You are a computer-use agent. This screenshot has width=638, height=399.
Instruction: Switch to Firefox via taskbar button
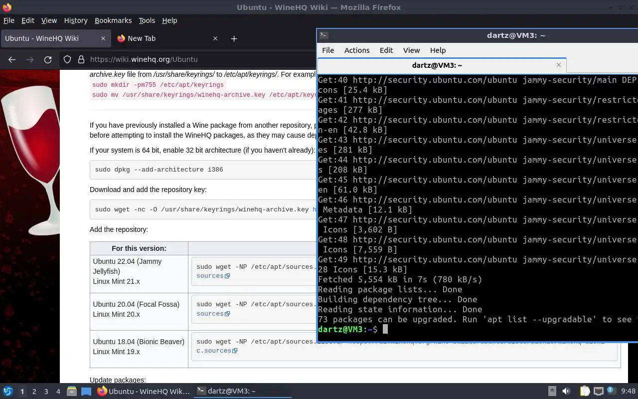tap(144, 392)
